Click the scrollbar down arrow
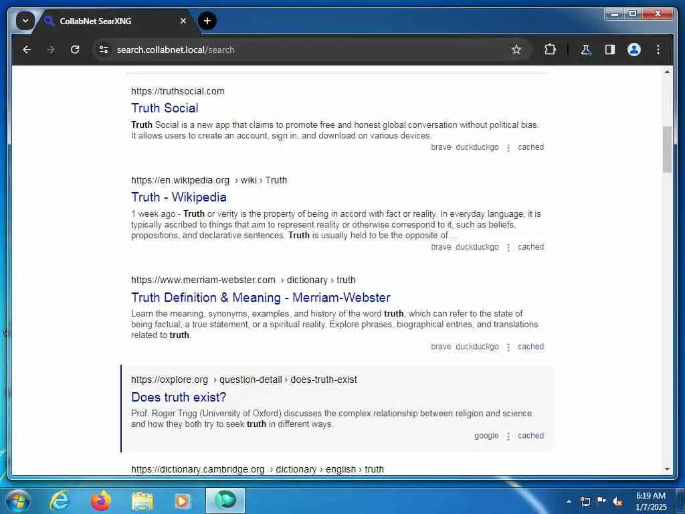Viewport: 685px width, 514px height. coord(667,469)
